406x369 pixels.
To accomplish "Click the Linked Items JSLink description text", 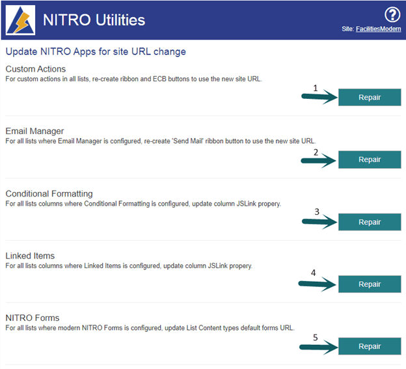I will [x=129, y=266].
